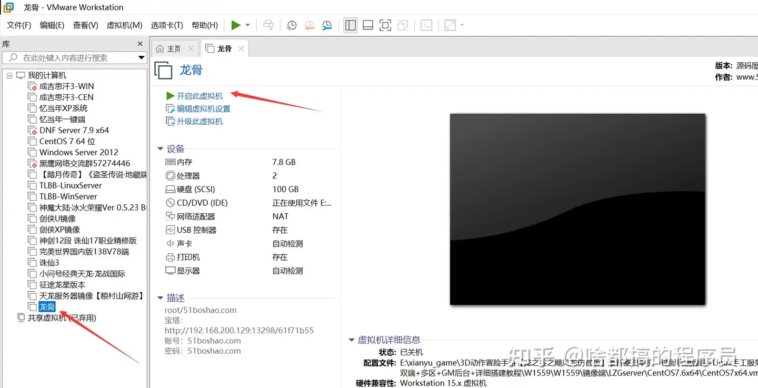Screen dimensions: 758x388
Task: Select Windows Server 2012 virtual machine
Action: pos(79,152)
